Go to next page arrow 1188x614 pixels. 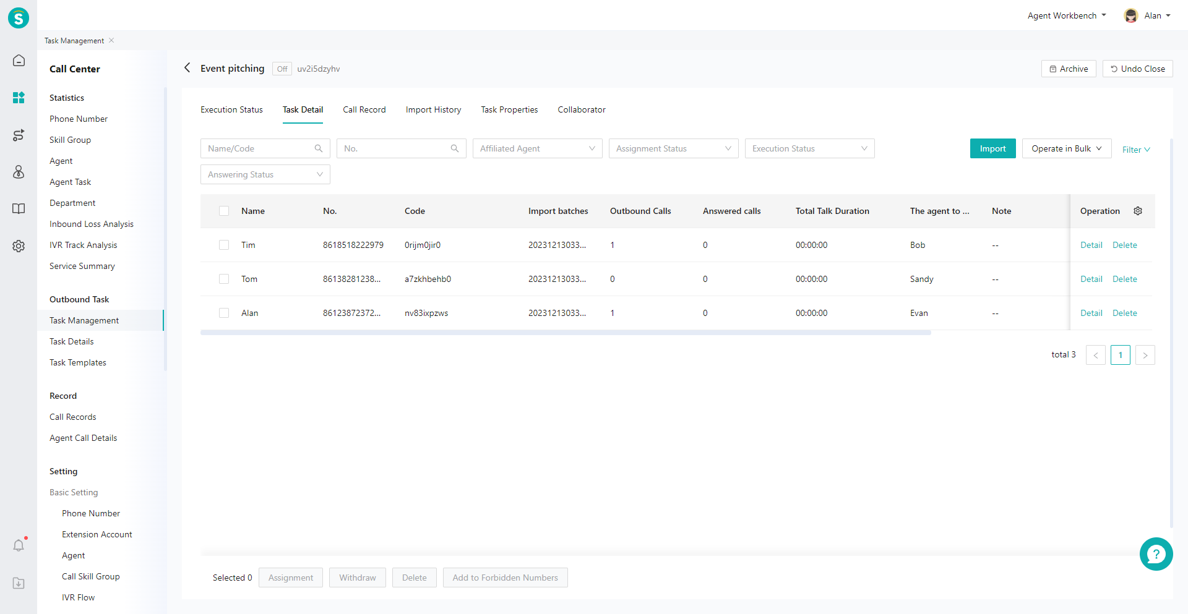[1145, 355]
